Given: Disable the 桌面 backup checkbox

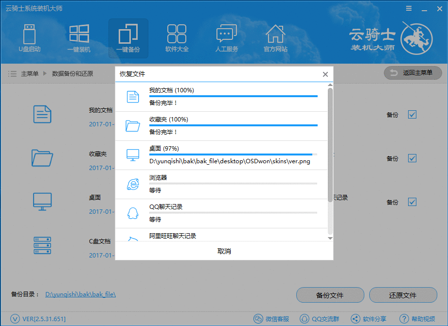Looking at the screenshot, I should (412, 202).
